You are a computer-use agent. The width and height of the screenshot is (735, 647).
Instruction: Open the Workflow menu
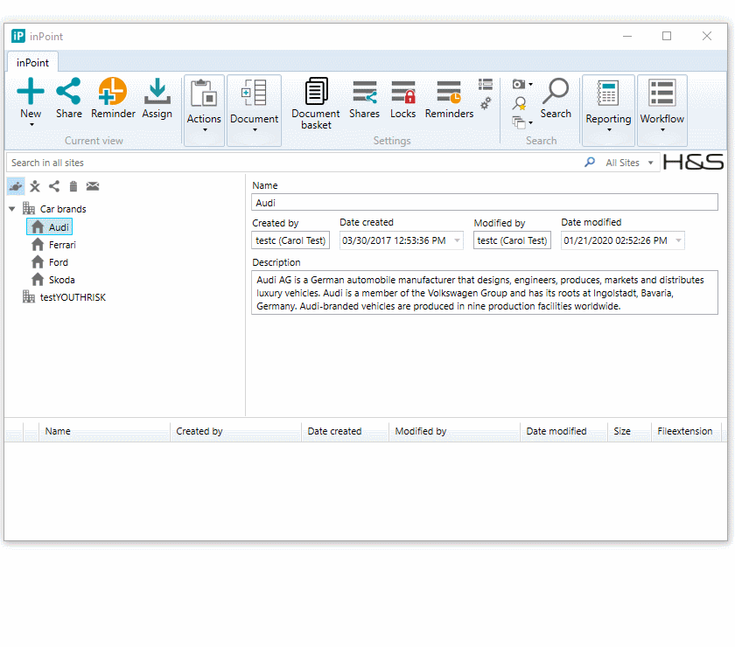[661, 110]
